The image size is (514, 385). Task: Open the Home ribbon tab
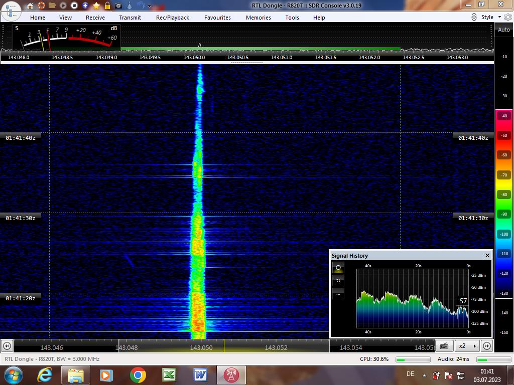click(x=38, y=18)
